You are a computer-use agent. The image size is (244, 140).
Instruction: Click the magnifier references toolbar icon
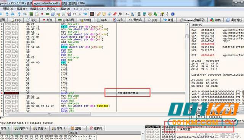[x=80, y=14]
